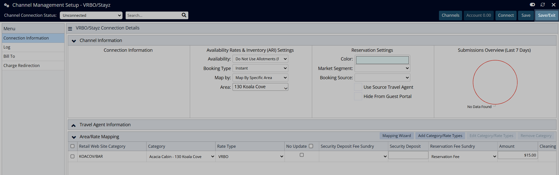This screenshot has width=559, height=175.
Task: Click Edit Category/Rate Types button
Action: [491, 136]
